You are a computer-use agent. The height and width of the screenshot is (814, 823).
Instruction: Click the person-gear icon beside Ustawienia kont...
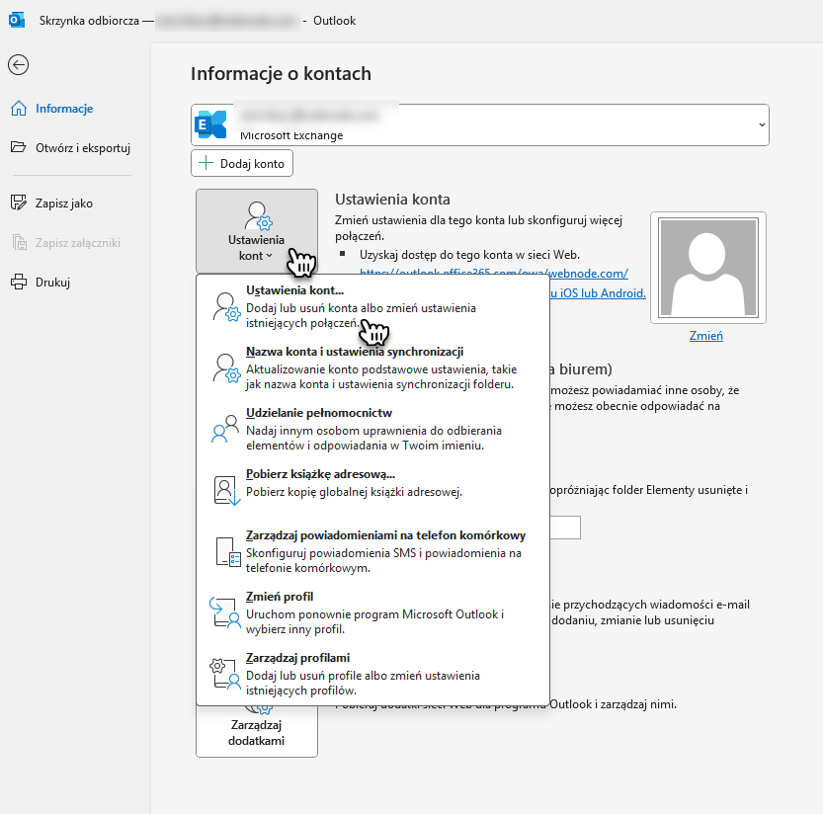click(227, 307)
